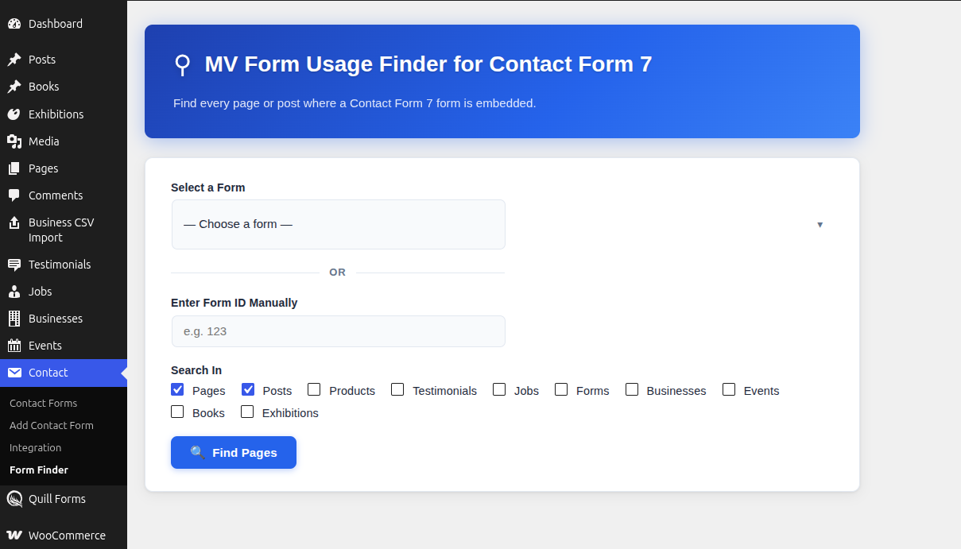
Task: Click the Media library icon
Action: pyautogui.click(x=14, y=141)
